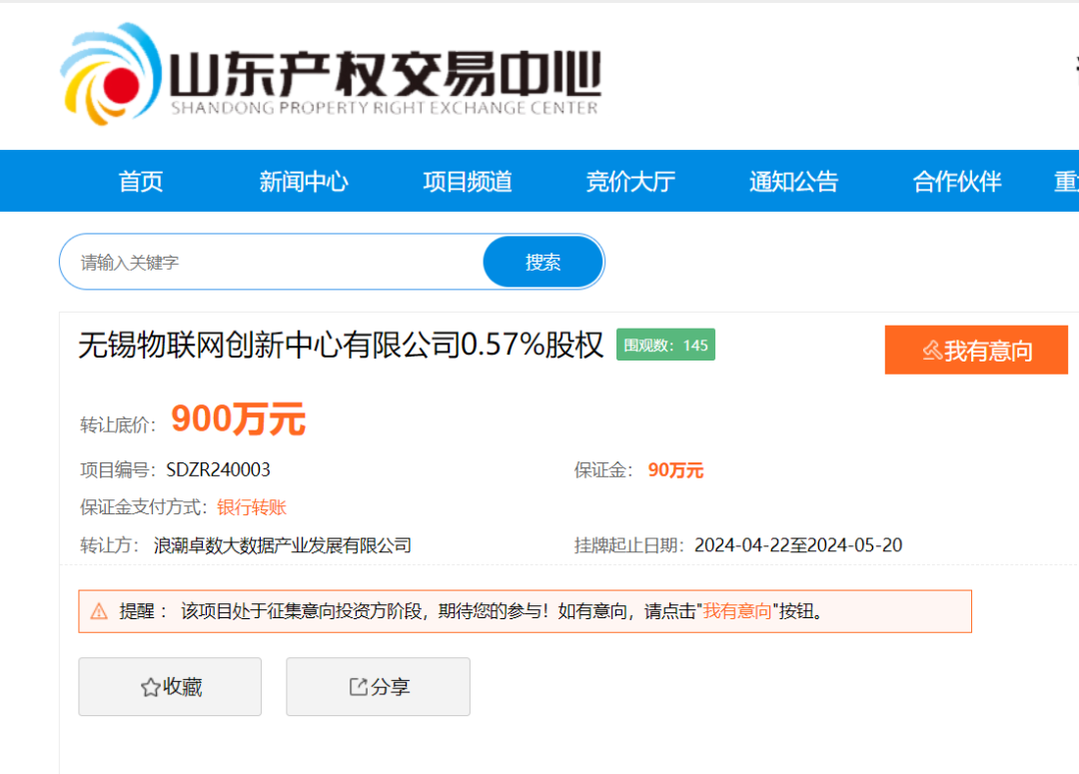
Task: Open the 新闻中心 navigation item
Action: coord(304,181)
